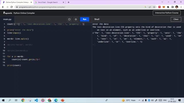Open PowerPoint from taskbar

coord(63,100)
